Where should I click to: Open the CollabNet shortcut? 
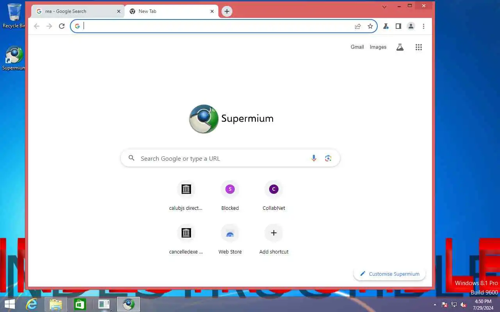coord(274,195)
